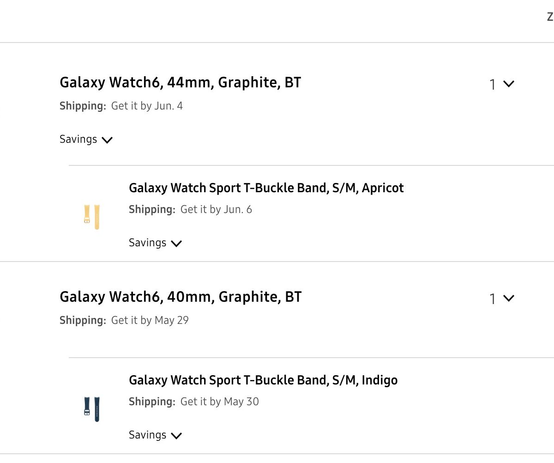This screenshot has height=463, width=554.
Task: Expand Savings under the Indigo band
Action: [155, 435]
